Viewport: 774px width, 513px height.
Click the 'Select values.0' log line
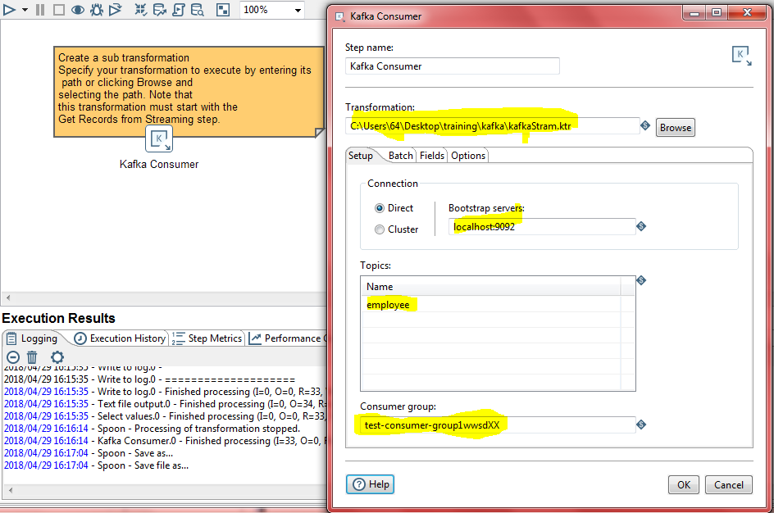(x=166, y=415)
